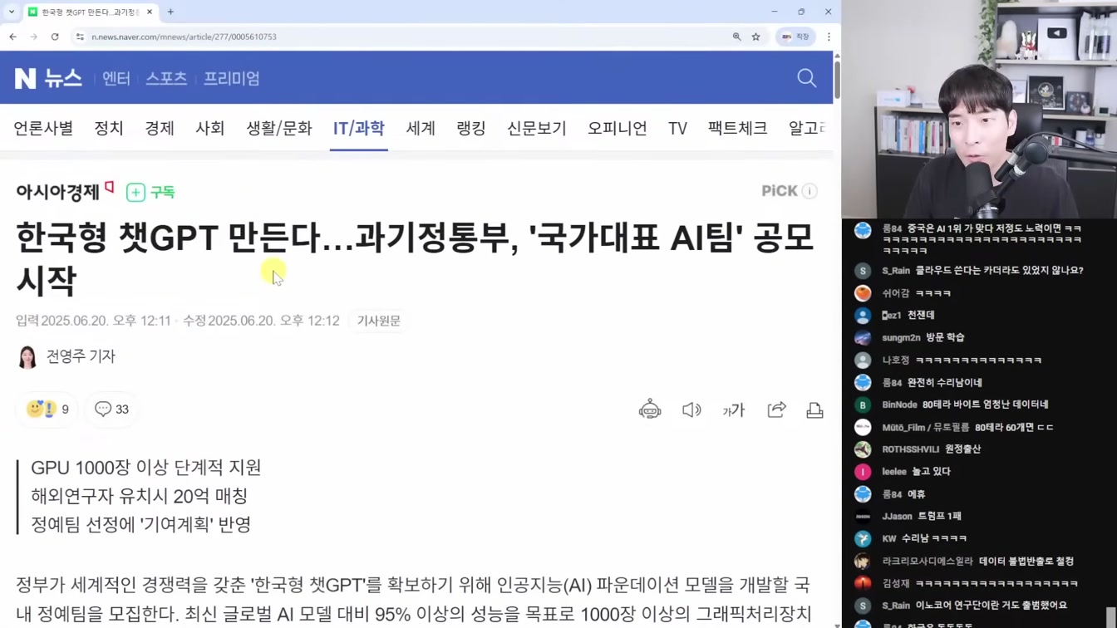
Task: Select the 세계 menu tab
Action: click(421, 128)
